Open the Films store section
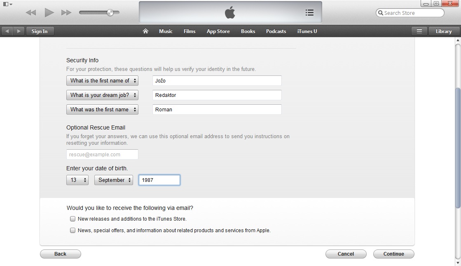461x266 pixels. pyautogui.click(x=189, y=31)
